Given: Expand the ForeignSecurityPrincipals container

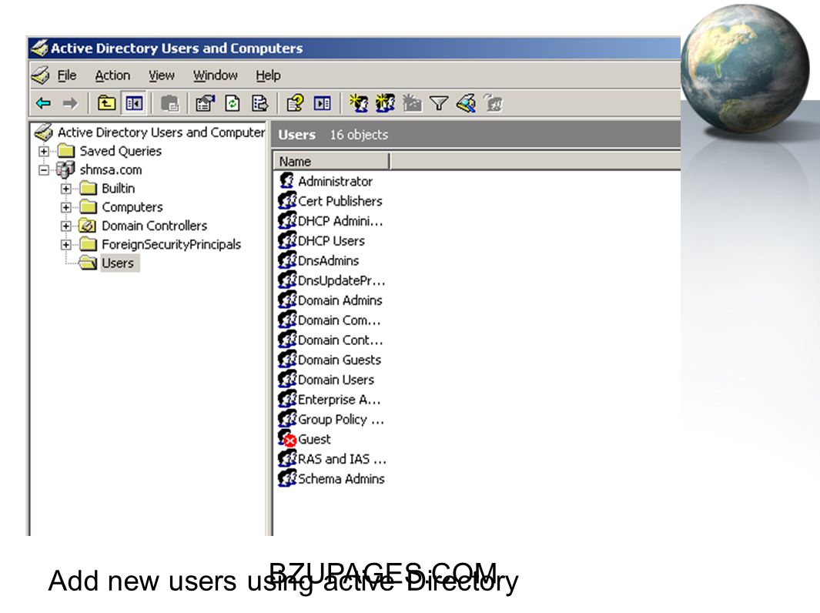Looking at the screenshot, I should pos(66,245).
